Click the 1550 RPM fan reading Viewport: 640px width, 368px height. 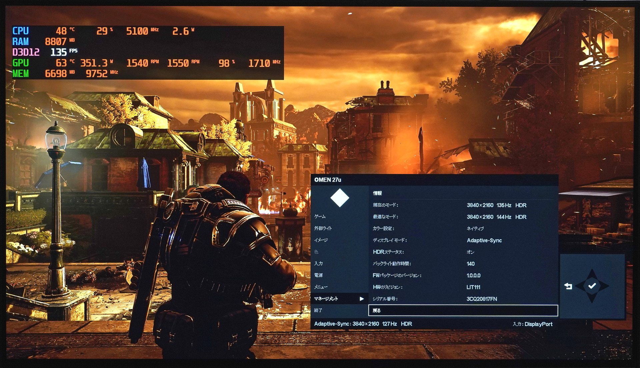[183, 63]
